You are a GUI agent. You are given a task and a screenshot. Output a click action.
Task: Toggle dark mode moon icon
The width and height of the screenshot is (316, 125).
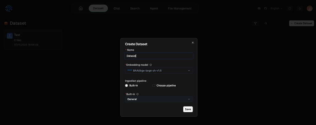tap(300, 8)
